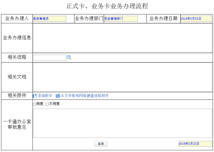This screenshot has width=214, height=152.
Task: Click the file cabinet icon before 从文件柜和网络硬盘选择附件
Action: 58,96
